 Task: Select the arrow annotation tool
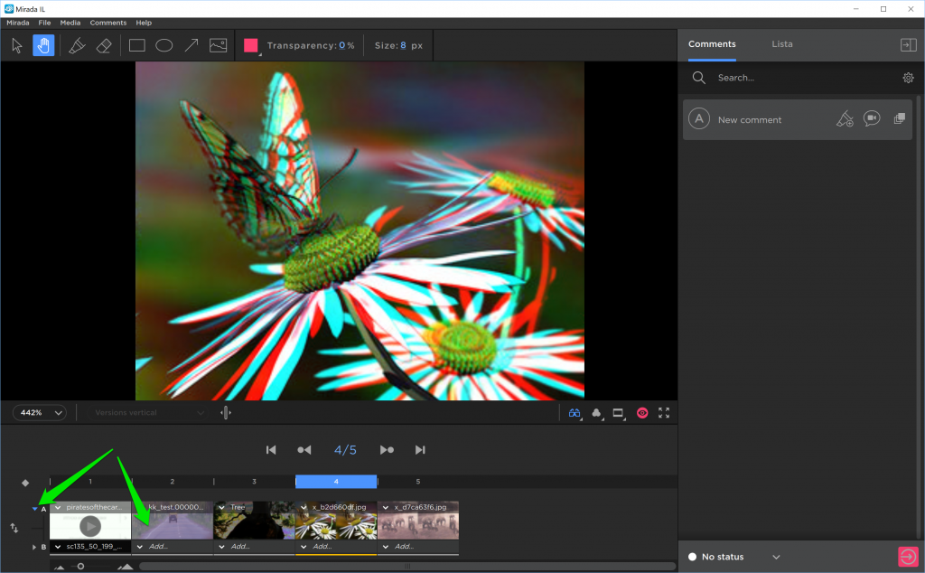(192, 45)
